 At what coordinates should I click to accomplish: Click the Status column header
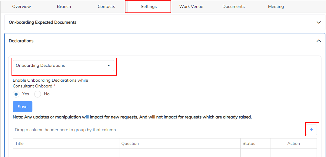coord(249,143)
